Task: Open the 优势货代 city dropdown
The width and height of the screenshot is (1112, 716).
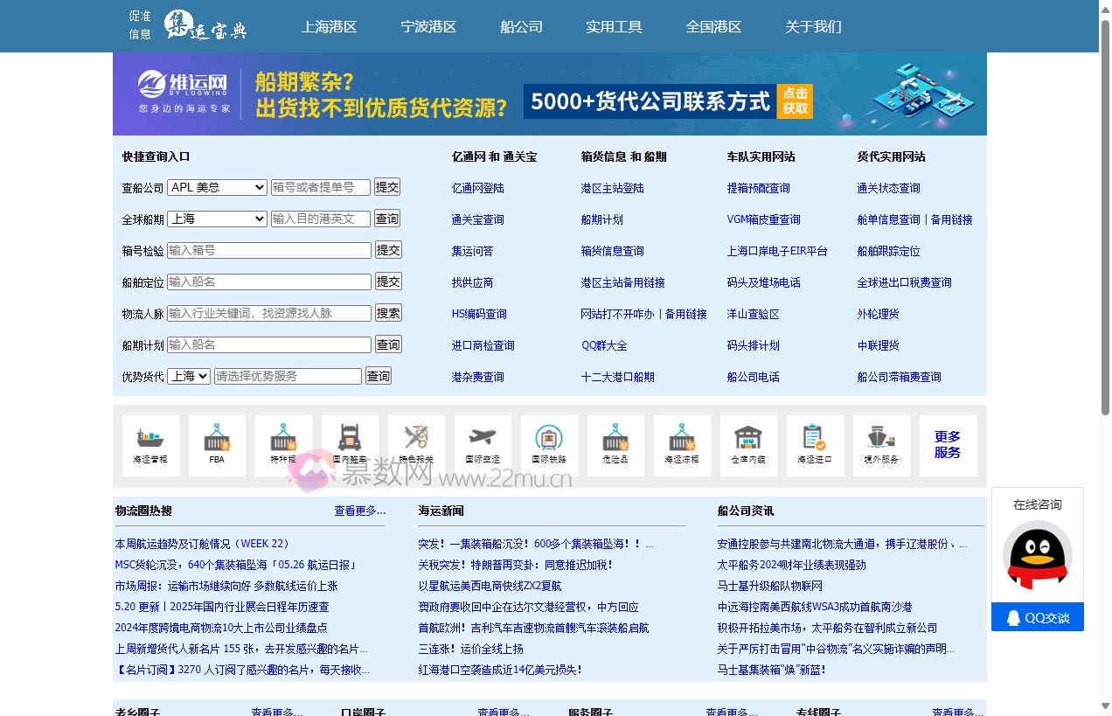Action: [189, 375]
